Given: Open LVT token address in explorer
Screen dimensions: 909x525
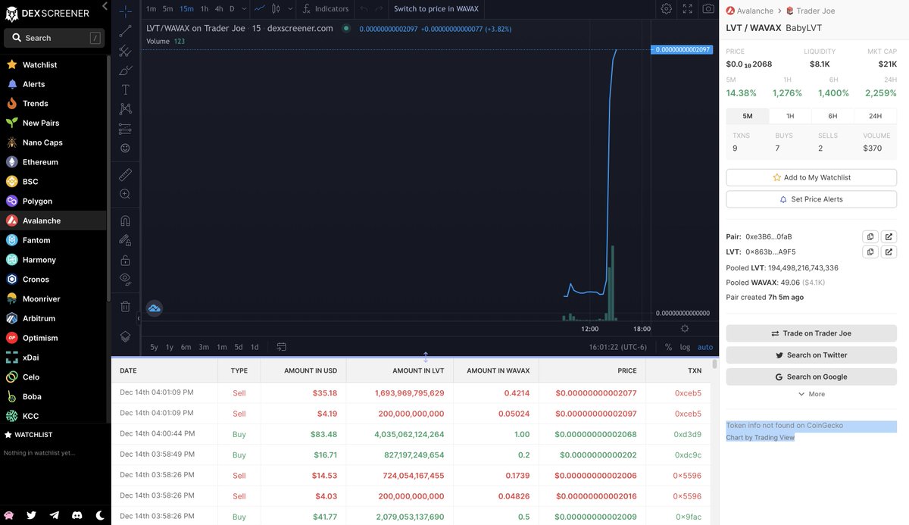Looking at the screenshot, I should 889,252.
